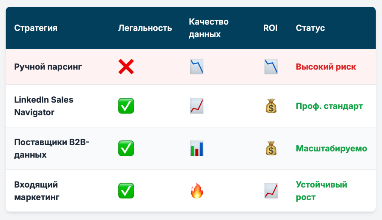Click the declining chart icon in ROI column

pyautogui.click(x=271, y=67)
